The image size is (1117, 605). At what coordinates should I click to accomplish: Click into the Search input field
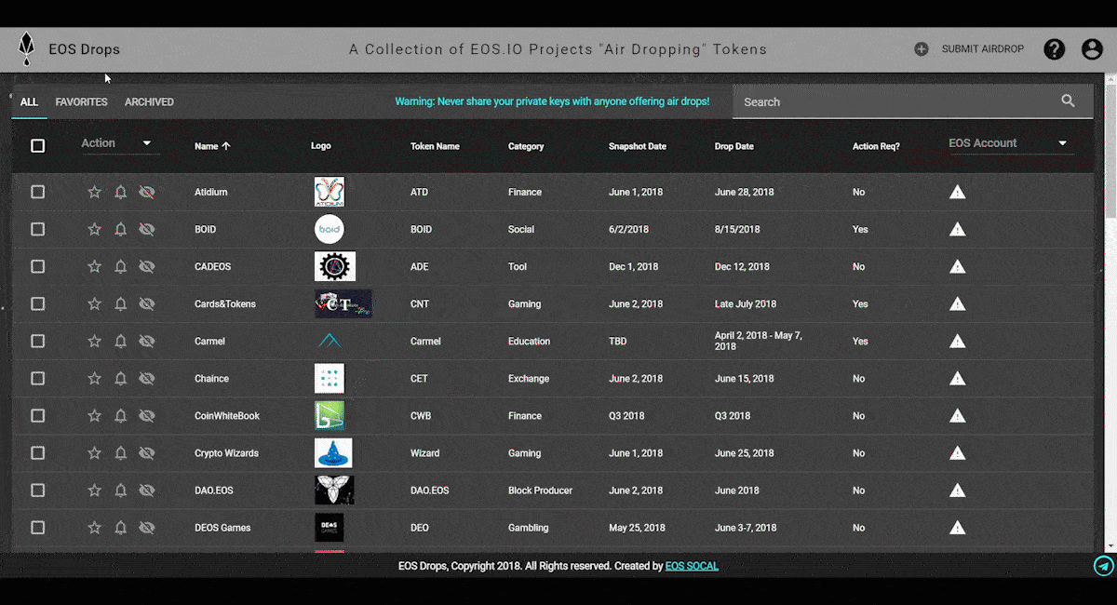click(894, 102)
